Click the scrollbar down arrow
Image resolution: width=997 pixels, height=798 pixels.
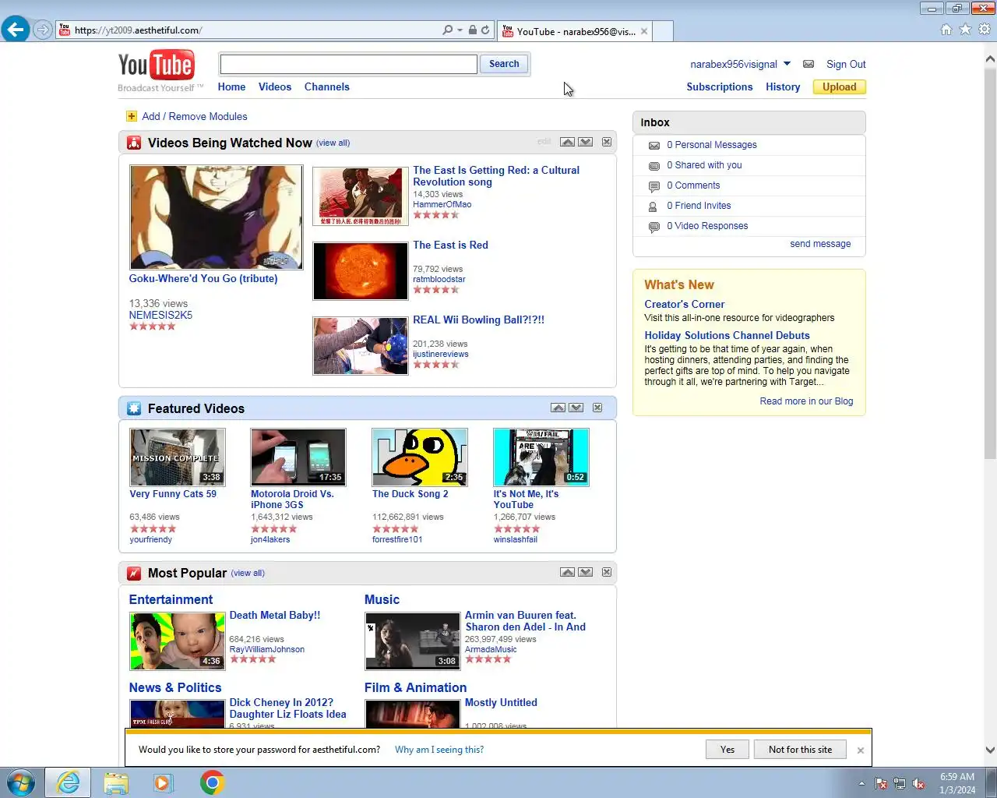990,750
